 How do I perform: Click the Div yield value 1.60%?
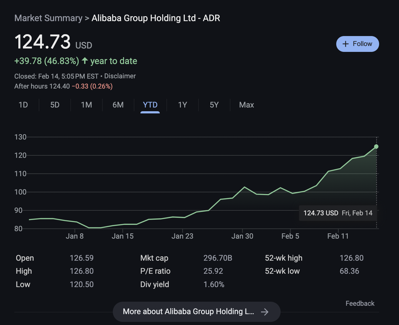click(214, 284)
